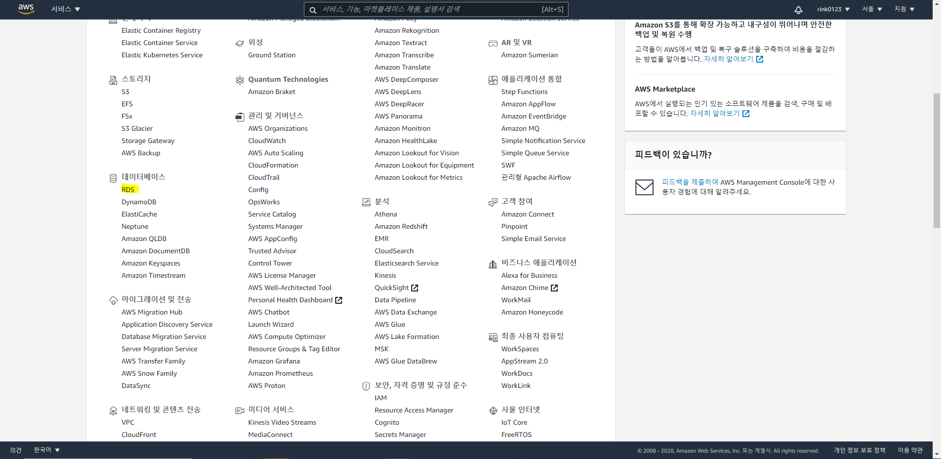
Task: Open Step Functions service
Action: (x=524, y=92)
